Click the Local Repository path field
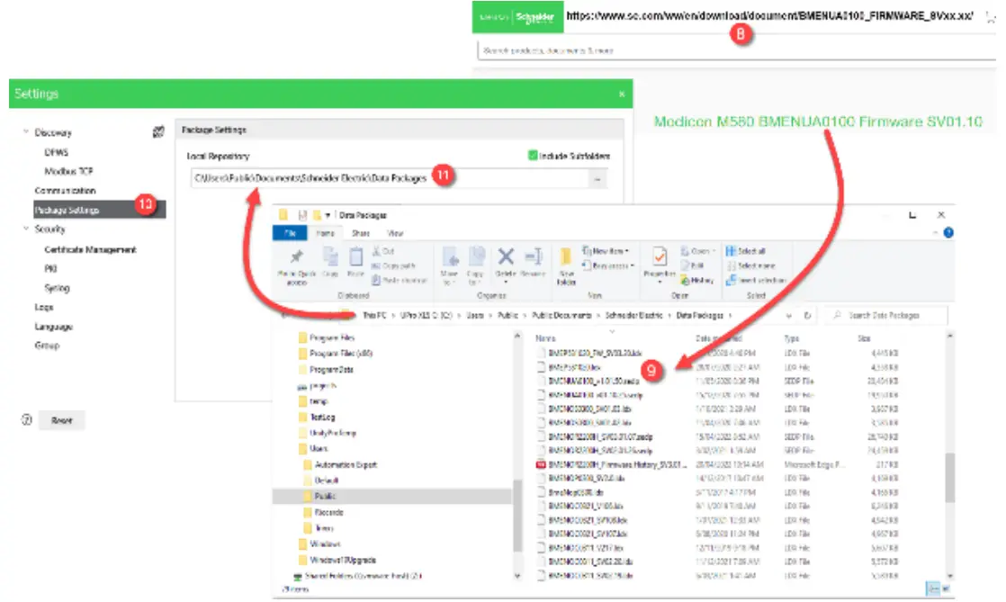 pyautogui.click(x=389, y=178)
